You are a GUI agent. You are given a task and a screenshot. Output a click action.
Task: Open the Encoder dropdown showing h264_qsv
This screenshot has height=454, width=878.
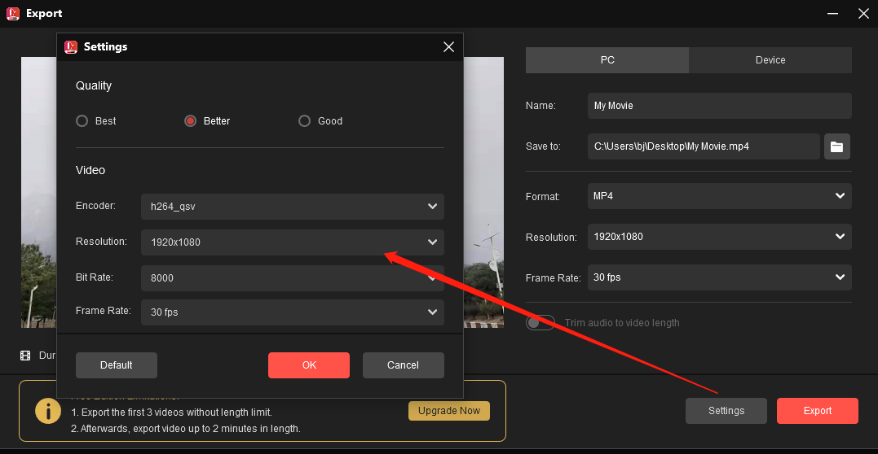pyautogui.click(x=293, y=207)
